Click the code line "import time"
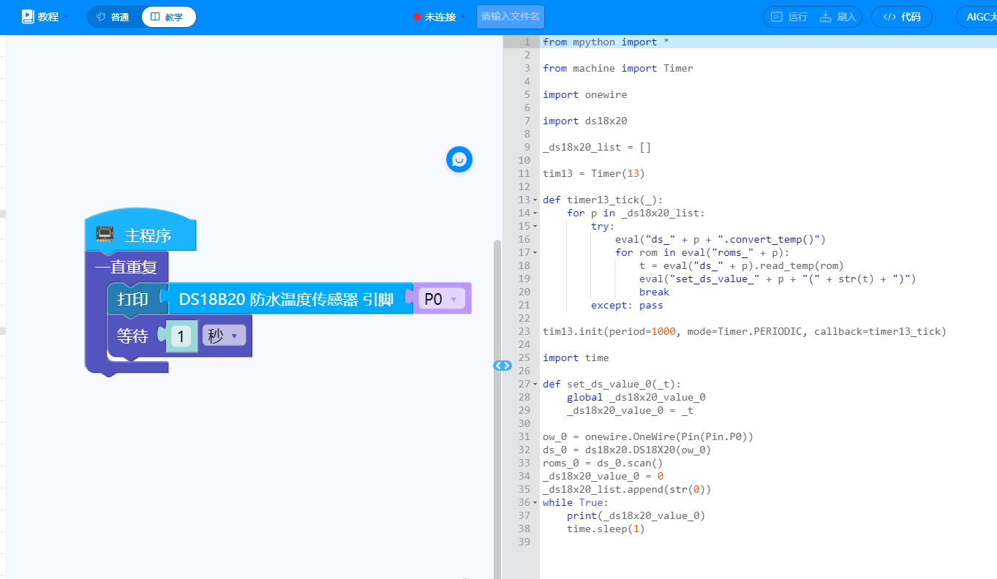The image size is (997, 579). coord(576,358)
